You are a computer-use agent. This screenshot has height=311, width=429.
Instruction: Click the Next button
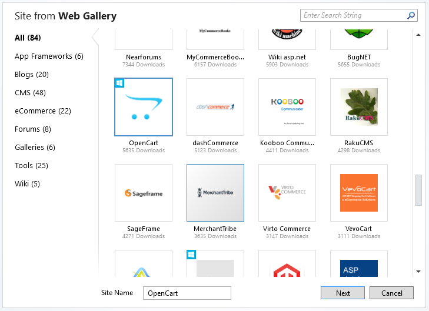point(343,293)
